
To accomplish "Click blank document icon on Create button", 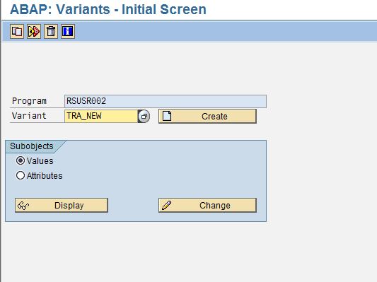I will click(167, 116).
